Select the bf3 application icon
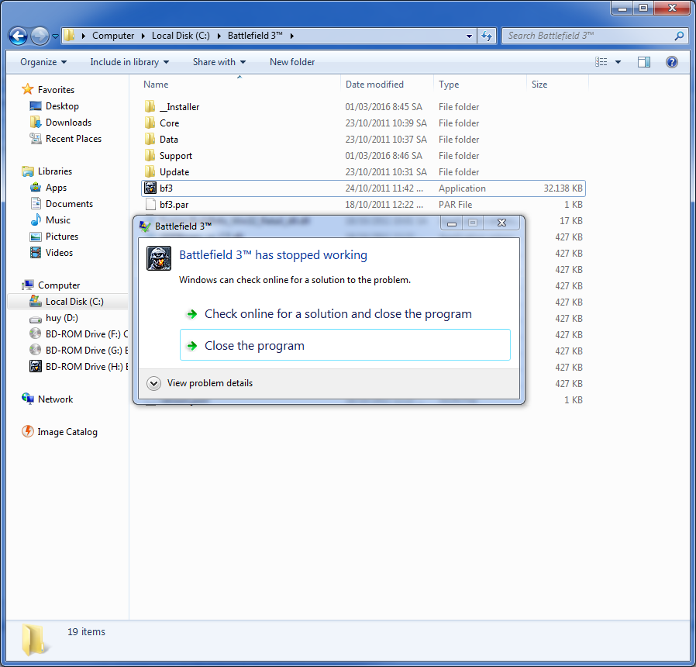 click(x=150, y=188)
